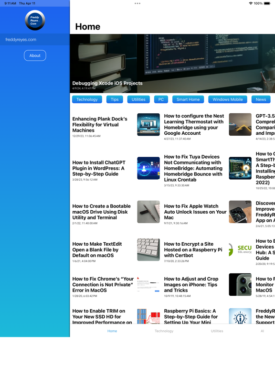Tap monitor thumbnail beside Plank Dock article

pos(148,125)
